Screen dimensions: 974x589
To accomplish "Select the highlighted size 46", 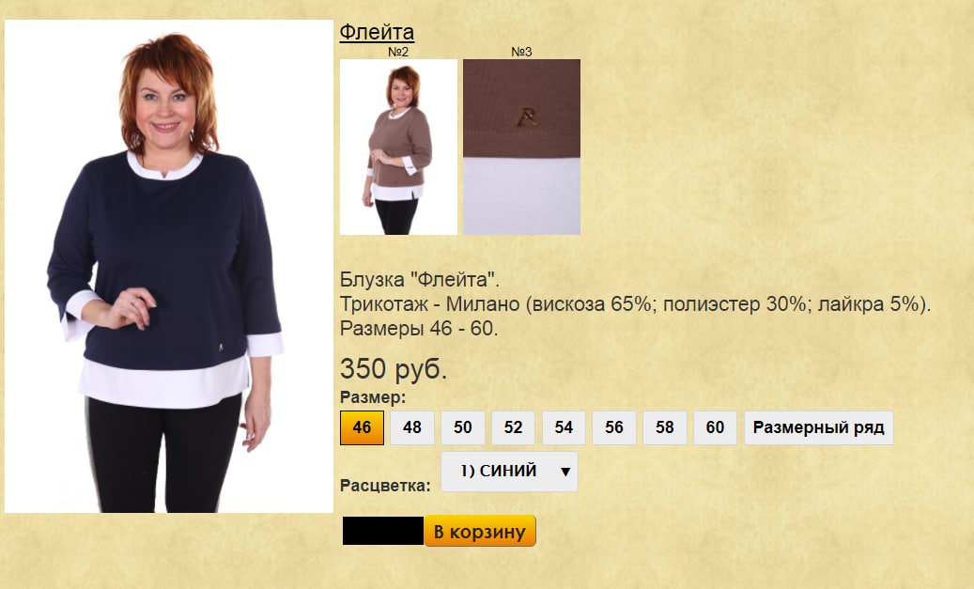I will 362,427.
